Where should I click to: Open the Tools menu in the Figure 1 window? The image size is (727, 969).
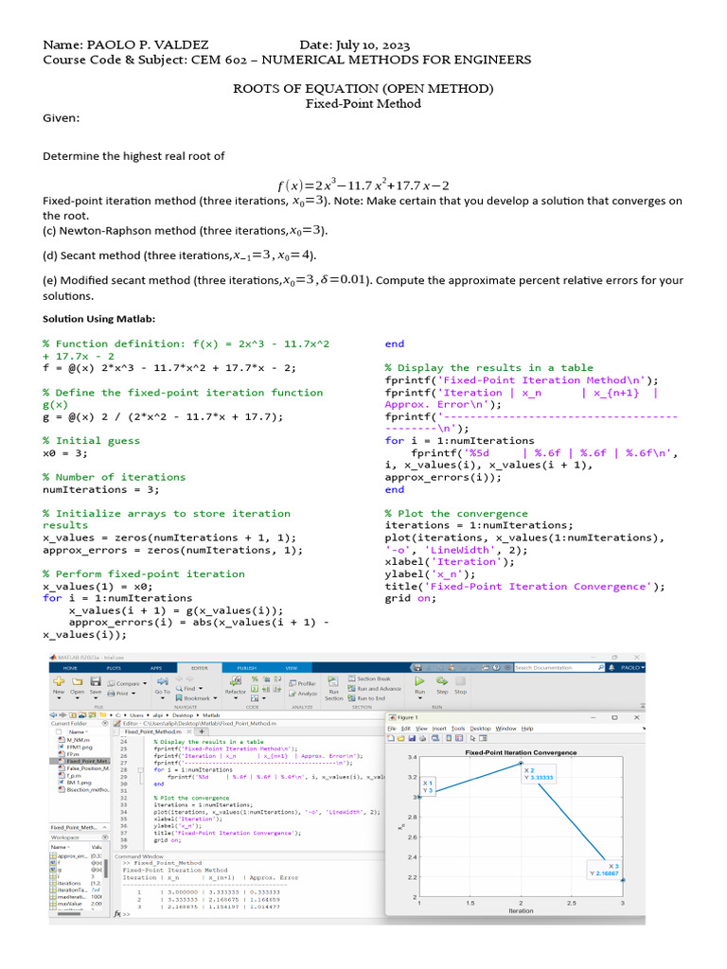point(458,729)
